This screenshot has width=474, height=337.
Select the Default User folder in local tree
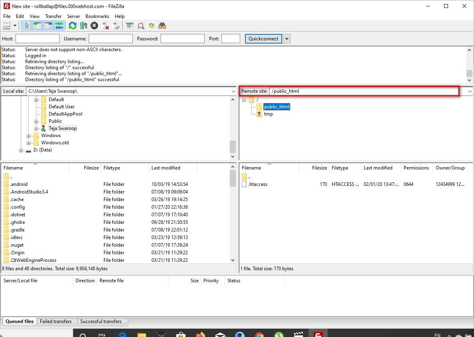[x=62, y=107]
